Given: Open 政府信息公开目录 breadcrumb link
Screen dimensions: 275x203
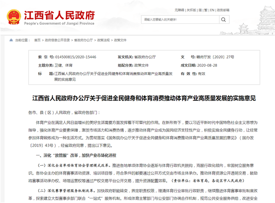Looking at the screenshot, I should pos(57,40).
